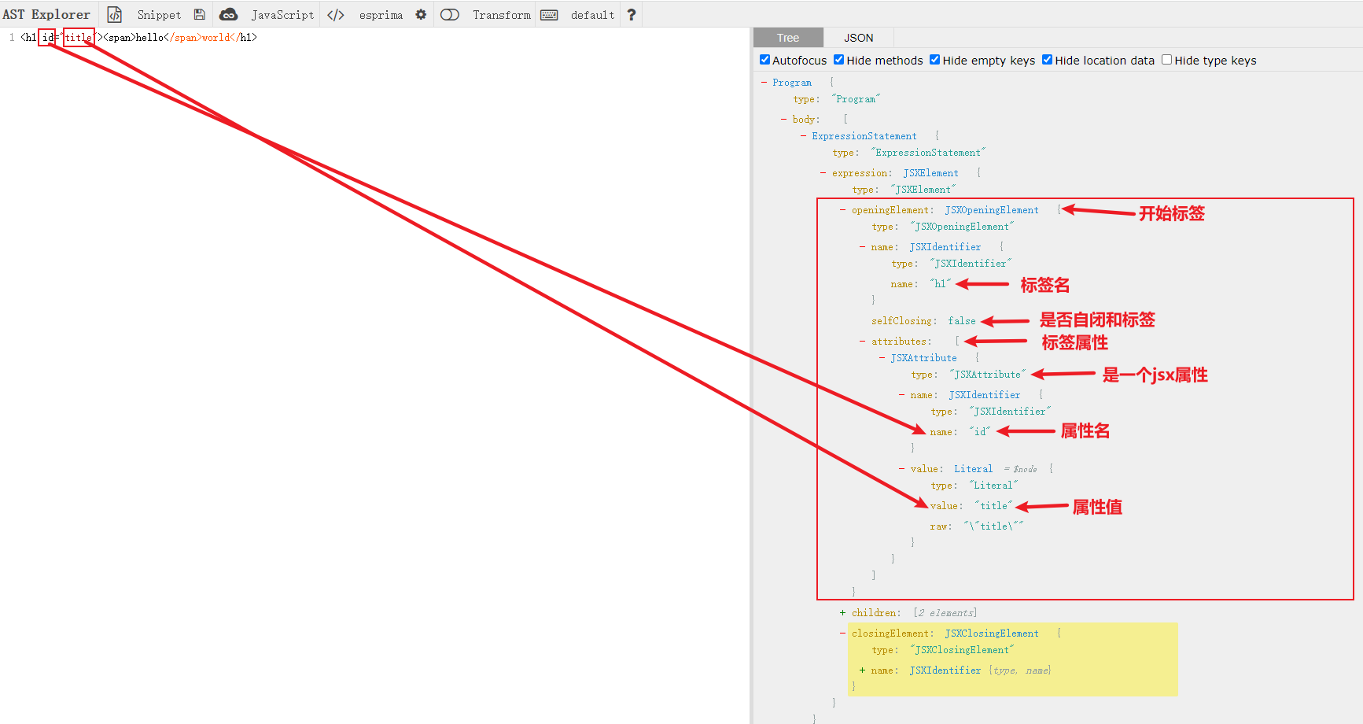1363x724 pixels.
Task: Open the esprima parser menu
Action: (x=381, y=14)
